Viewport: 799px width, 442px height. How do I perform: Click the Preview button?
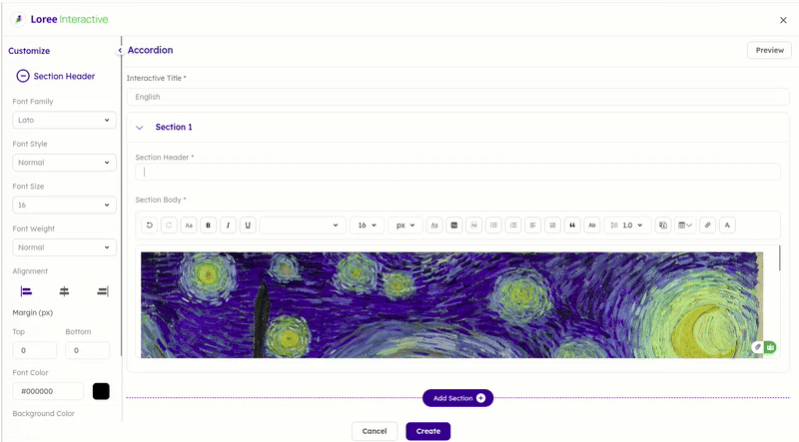(x=769, y=50)
